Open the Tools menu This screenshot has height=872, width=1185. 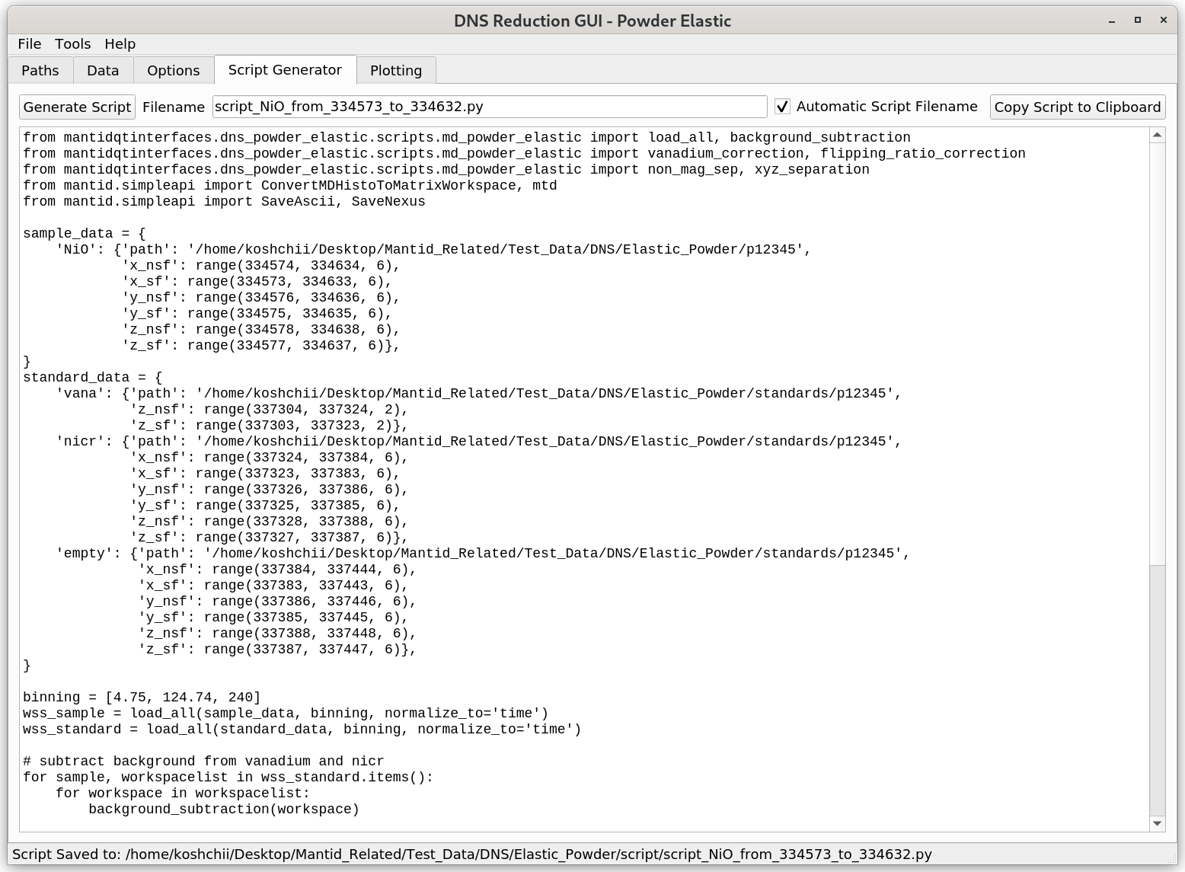pos(72,44)
